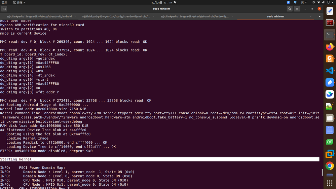
Task: Click '## Booting Android Image at 0xc2000000' line
Action: [x=44, y=105]
